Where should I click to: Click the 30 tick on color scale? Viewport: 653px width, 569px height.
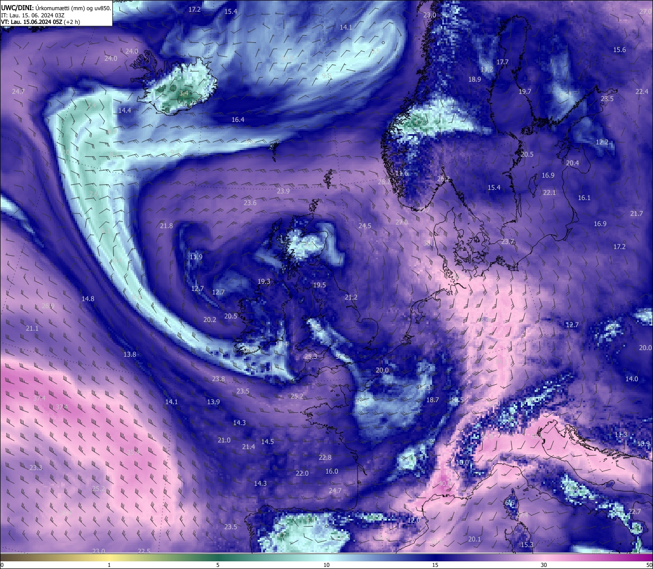544,565
